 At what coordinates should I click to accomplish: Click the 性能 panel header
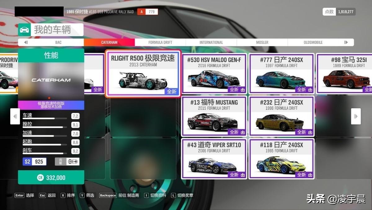(x=51, y=56)
